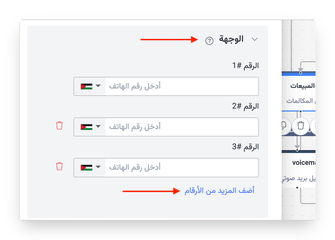Collapse the الوجهة section chevron

255,39
